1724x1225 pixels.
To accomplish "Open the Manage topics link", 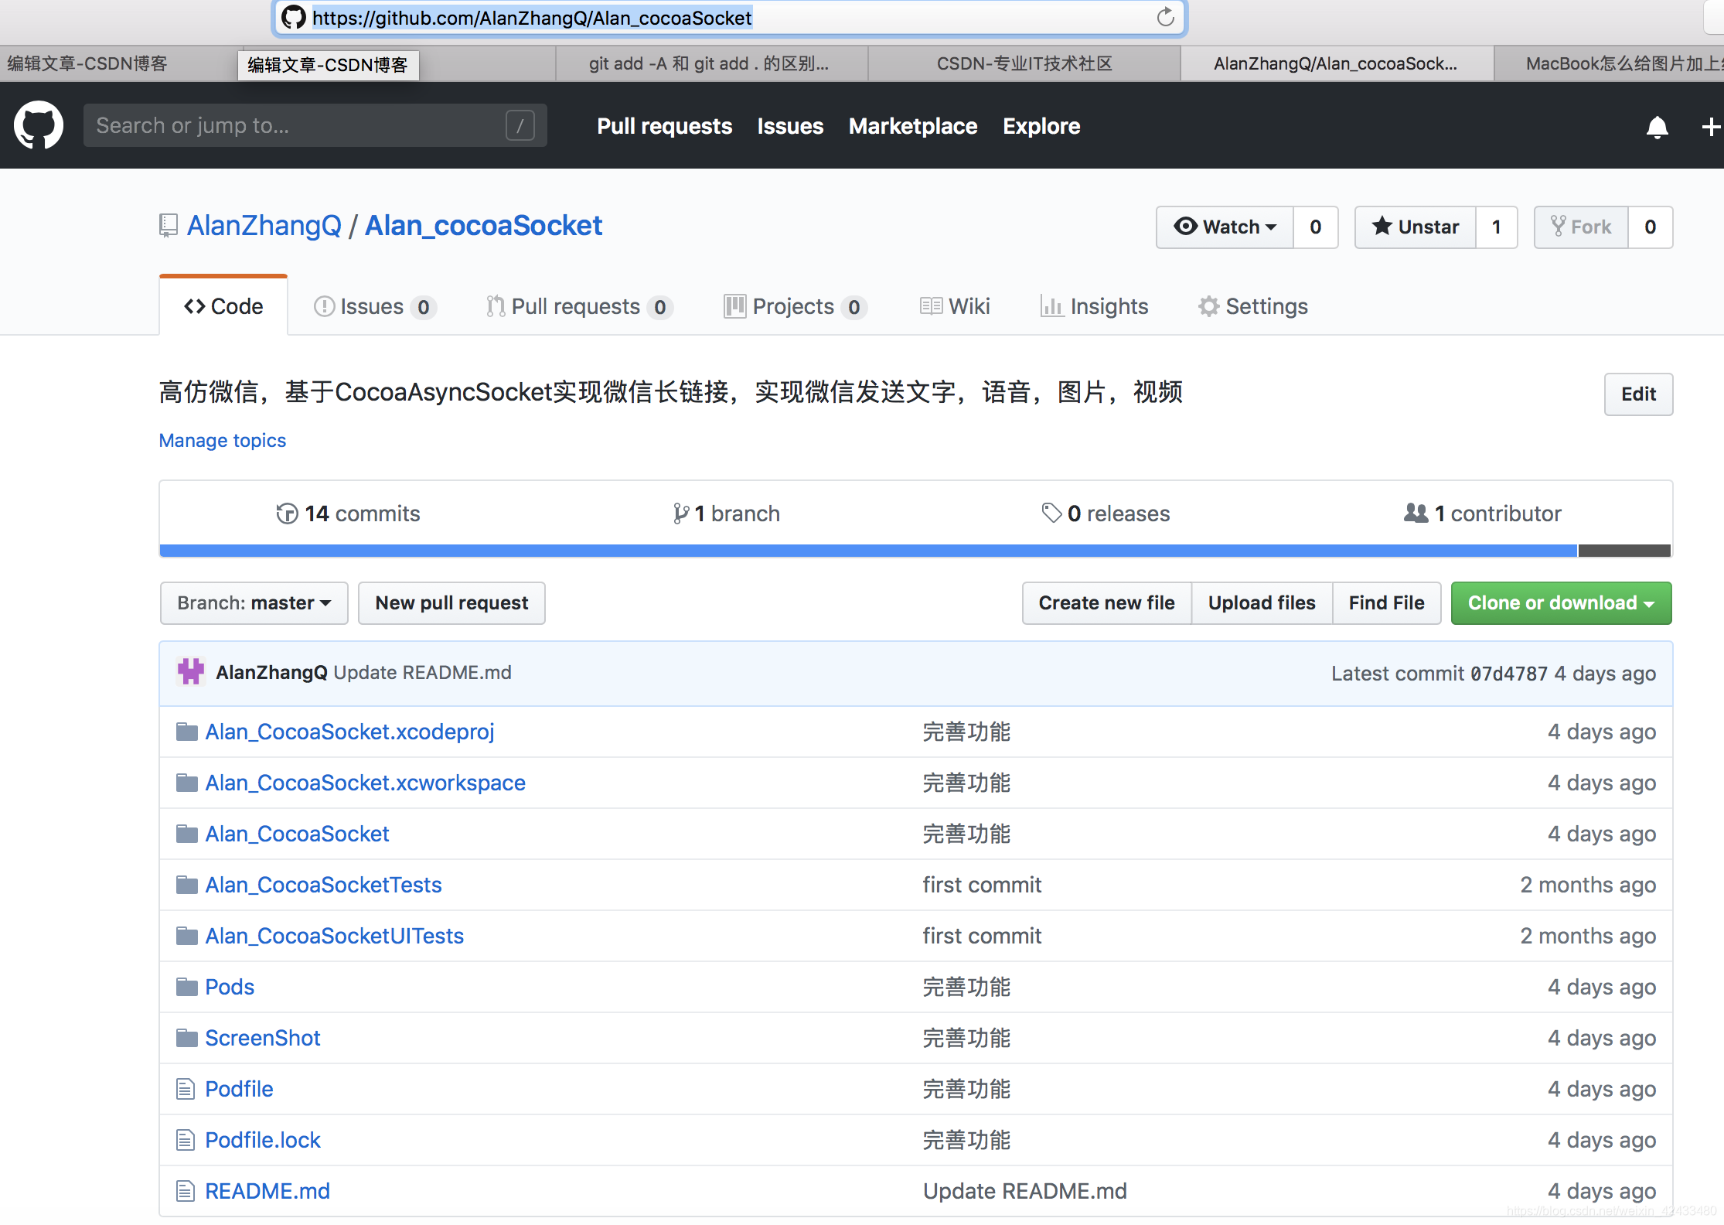I will (x=223, y=440).
